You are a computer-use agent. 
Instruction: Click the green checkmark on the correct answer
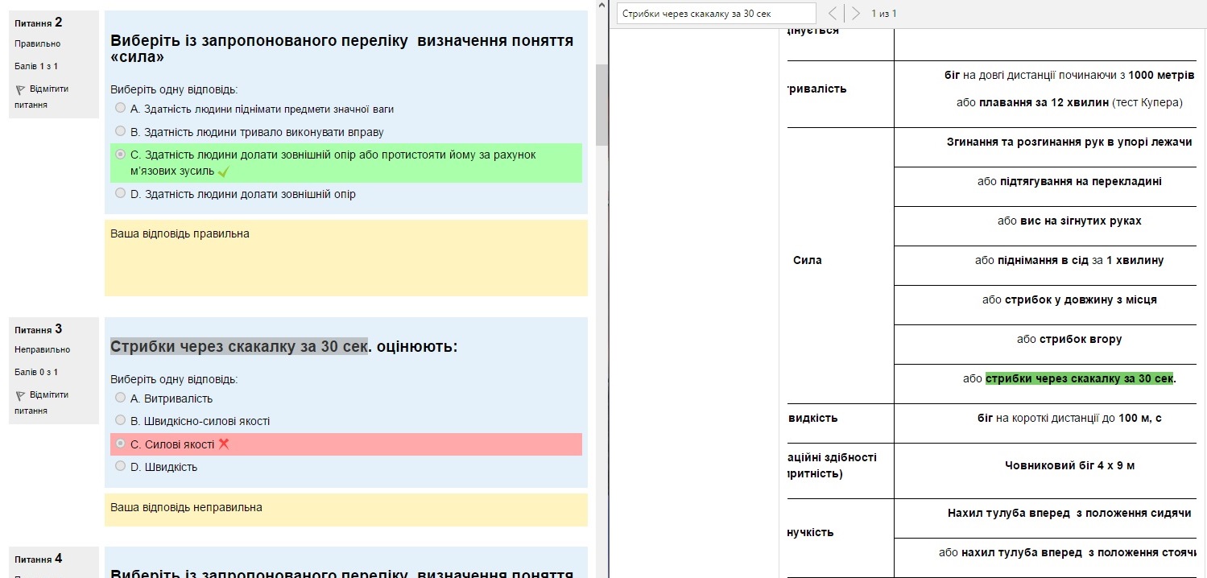pos(224,171)
